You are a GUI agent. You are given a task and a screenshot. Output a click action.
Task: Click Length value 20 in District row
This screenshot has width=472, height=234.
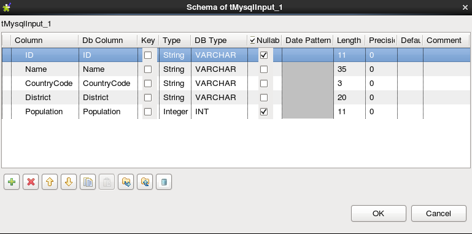point(349,98)
